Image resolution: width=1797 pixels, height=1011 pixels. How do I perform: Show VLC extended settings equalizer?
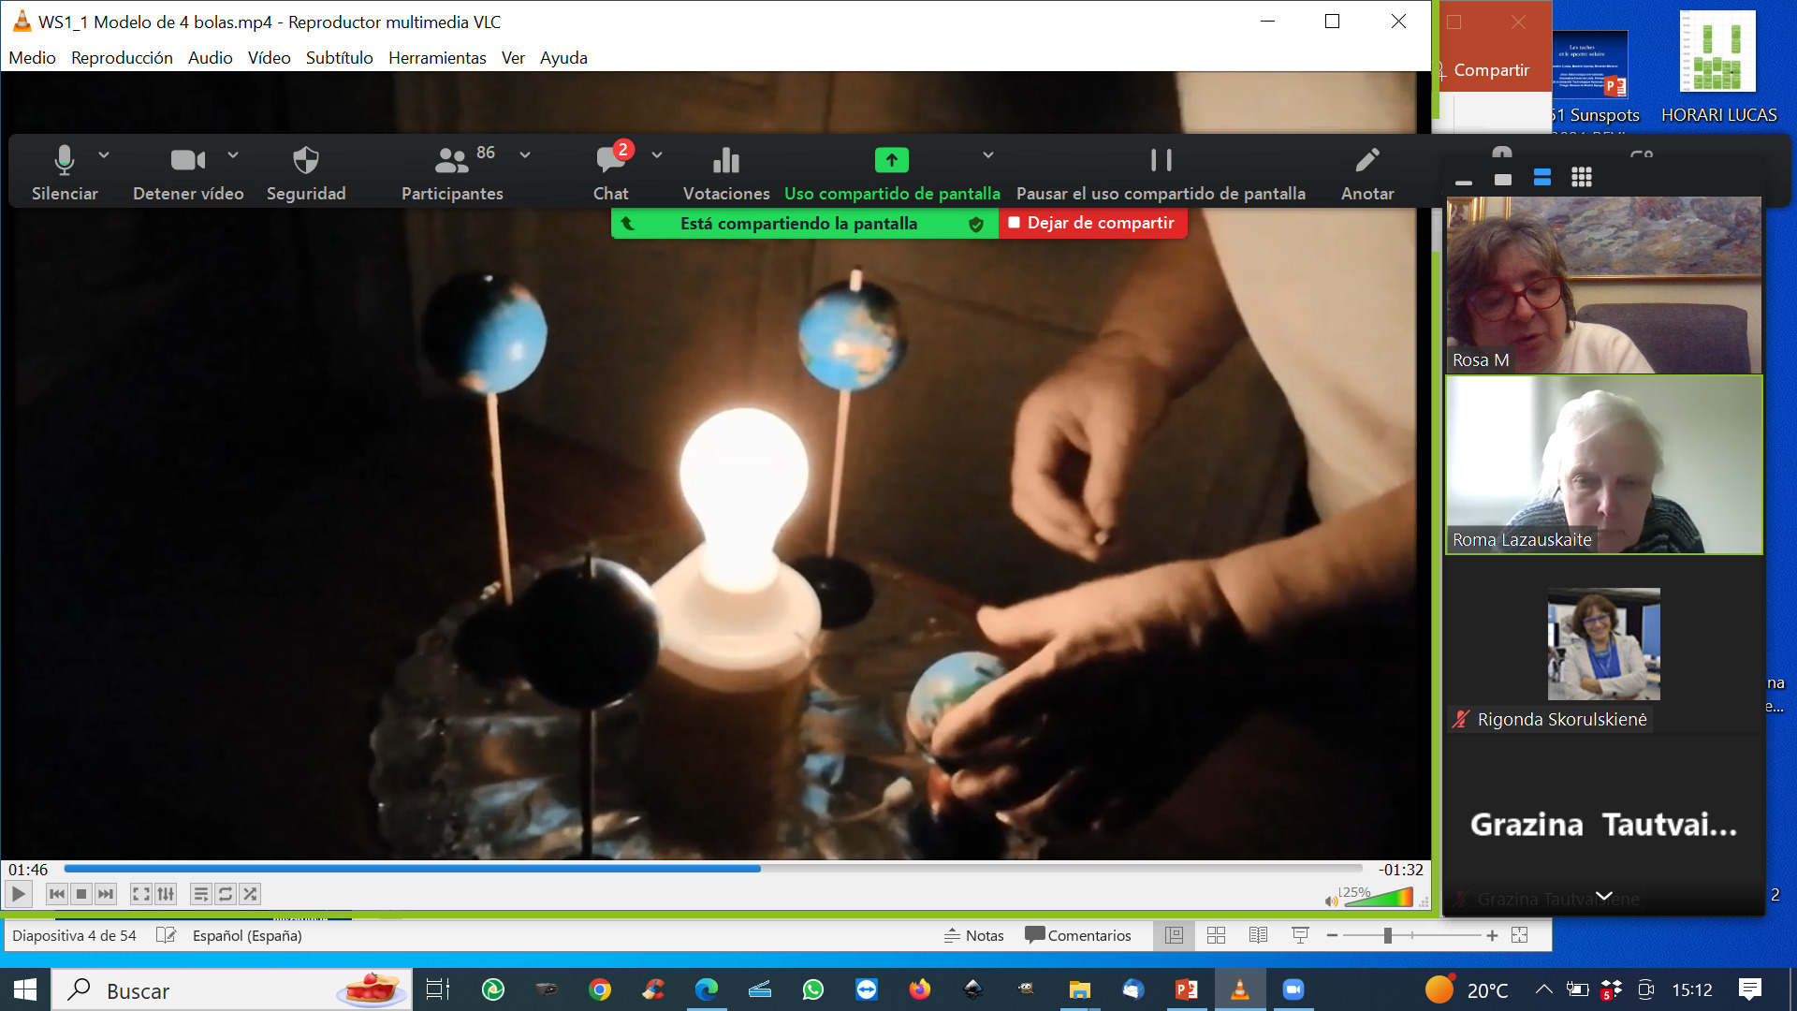pyautogui.click(x=166, y=894)
